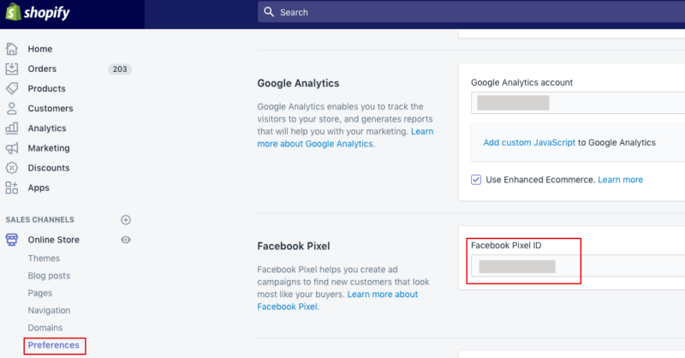Open Orders via its inbox icon
The height and width of the screenshot is (358, 685).
[x=12, y=69]
